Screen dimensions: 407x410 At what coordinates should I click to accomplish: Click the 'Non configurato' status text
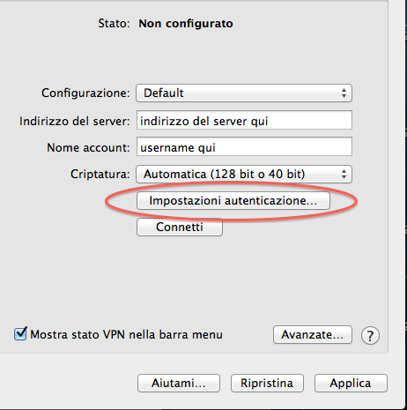(x=186, y=24)
